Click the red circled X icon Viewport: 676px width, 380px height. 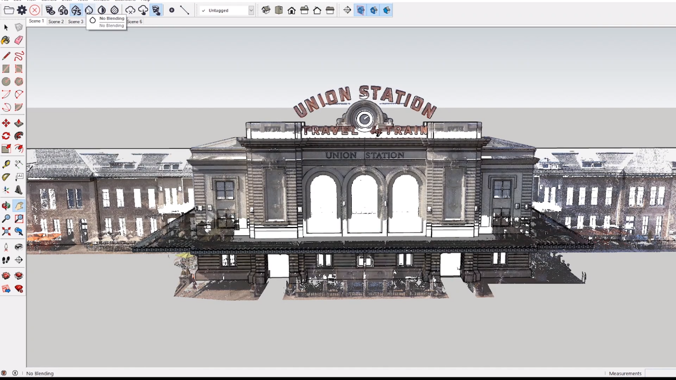34,10
